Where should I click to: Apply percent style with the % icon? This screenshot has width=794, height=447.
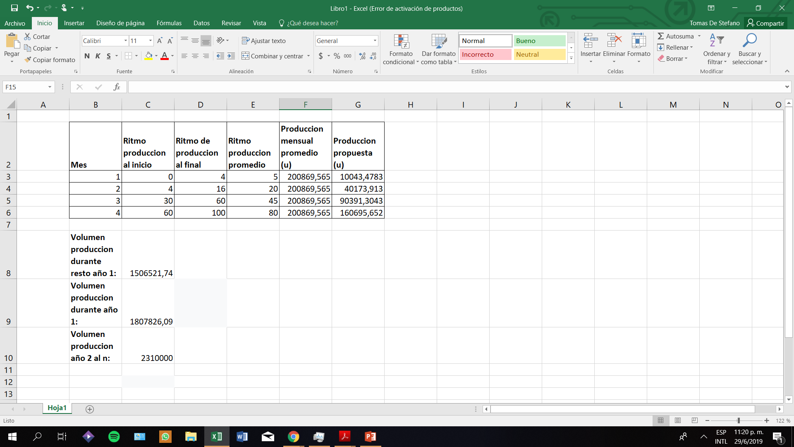pyautogui.click(x=337, y=56)
